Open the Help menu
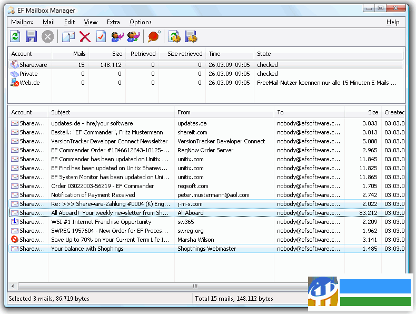The height and width of the screenshot is (314, 416). coord(393,22)
